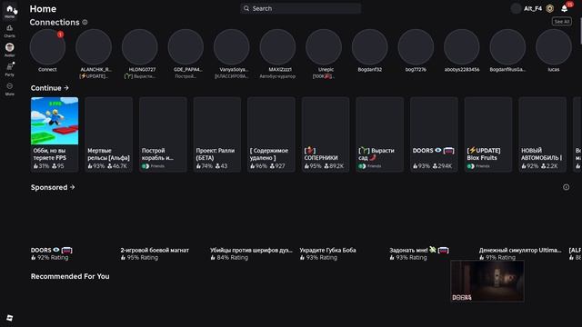Viewport: 582px width, 327px height.
Task: Click the Roblox logo at bottom left
Action: click(x=10, y=318)
